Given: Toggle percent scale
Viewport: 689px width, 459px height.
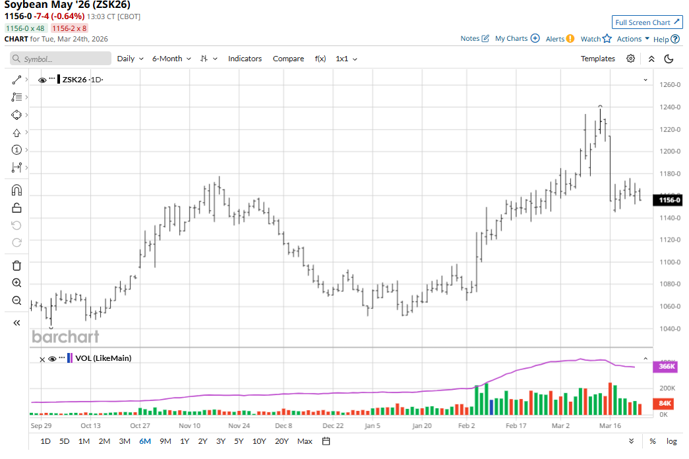Looking at the screenshot, I should [x=653, y=441].
